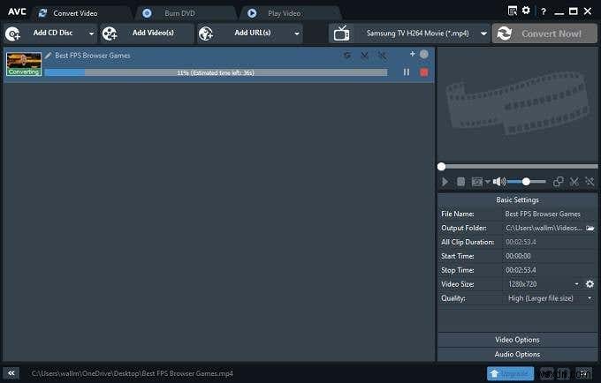The image size is (601, 383).
Task: Click the Convert Now! button
Action: pos(544,34)
